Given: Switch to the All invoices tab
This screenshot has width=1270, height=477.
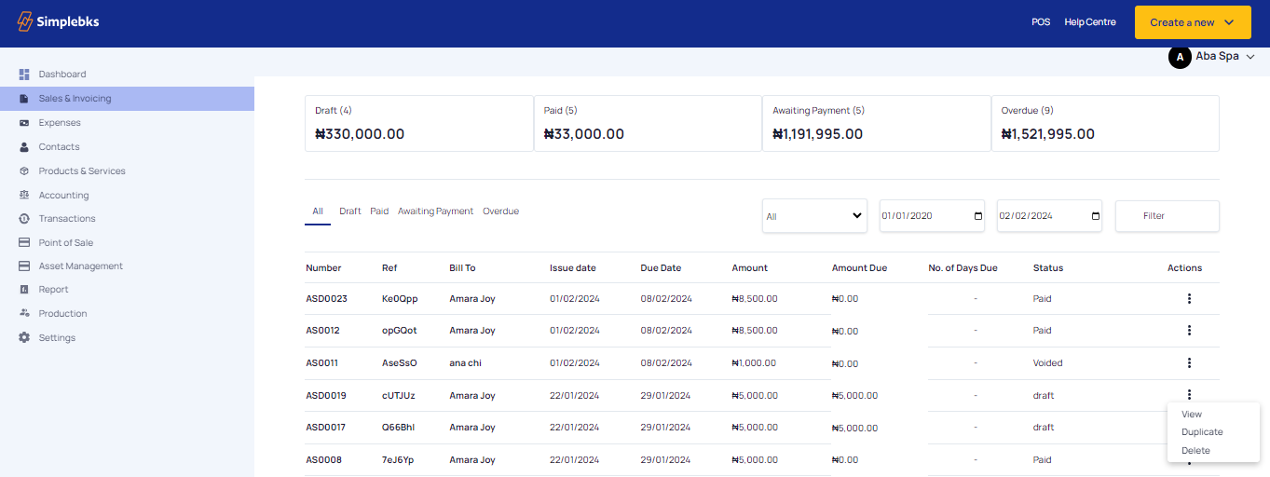Looking at the screenshot, I should point(318,211).
